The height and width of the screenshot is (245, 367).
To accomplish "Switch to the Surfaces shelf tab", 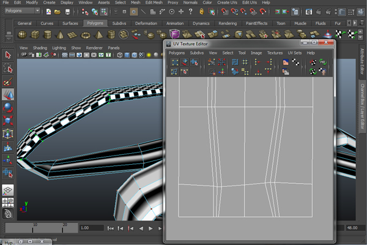I will [x=70, y=23].
